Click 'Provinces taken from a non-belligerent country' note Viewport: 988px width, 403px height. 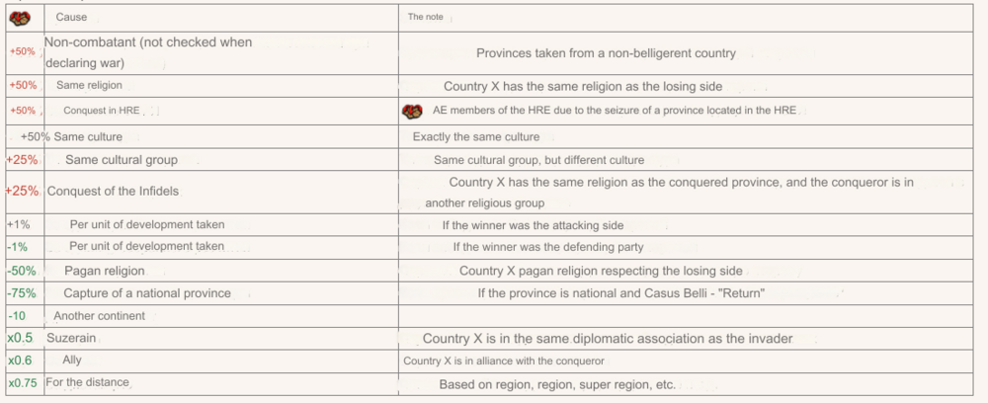[607, 53]
